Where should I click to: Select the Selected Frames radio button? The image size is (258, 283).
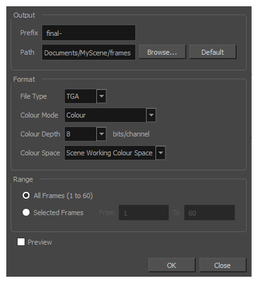pos(26,213)
